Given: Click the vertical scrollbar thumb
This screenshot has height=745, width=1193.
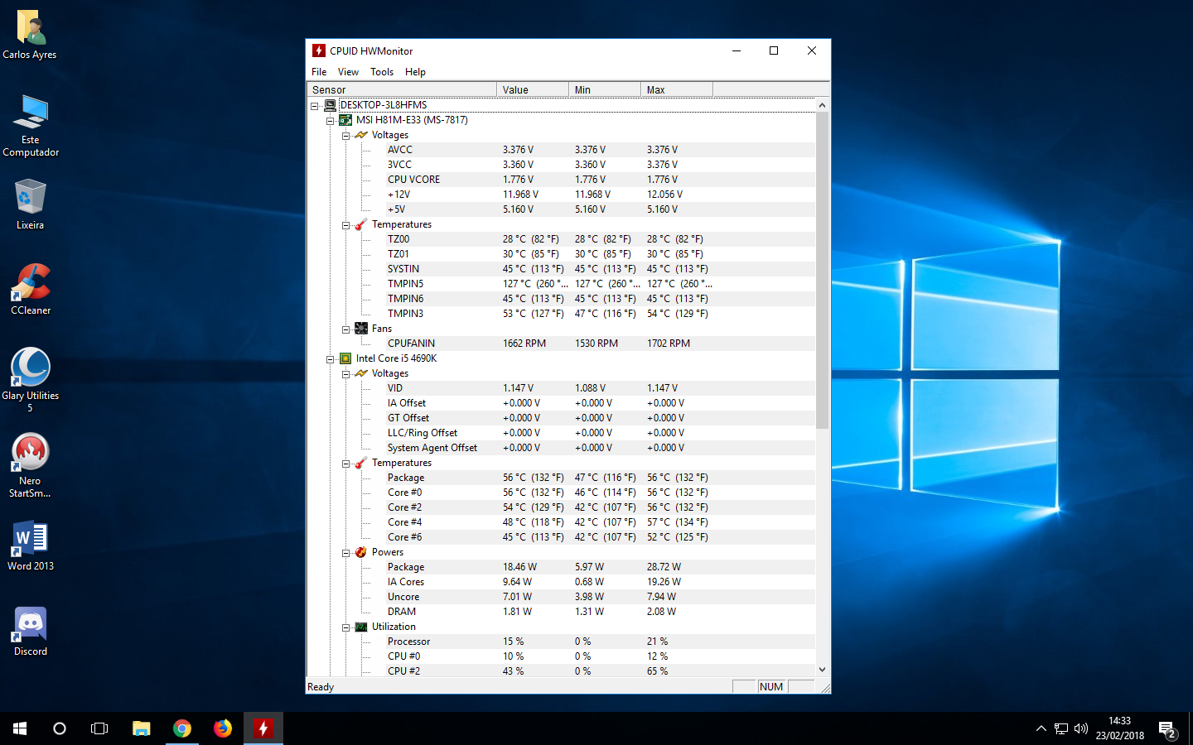Looking at the screenshot, I should [x=822, y=271].
